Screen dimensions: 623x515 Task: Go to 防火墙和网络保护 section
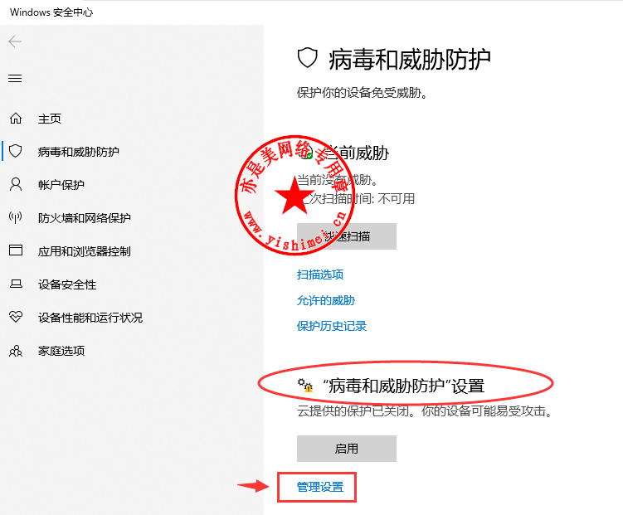click(x=85, y=217)
